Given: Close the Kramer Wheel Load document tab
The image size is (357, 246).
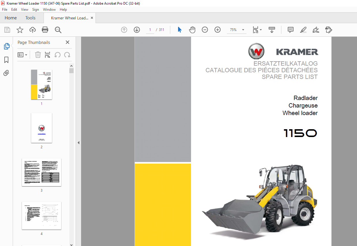Looking at the screenshot, I should [92, 18].
